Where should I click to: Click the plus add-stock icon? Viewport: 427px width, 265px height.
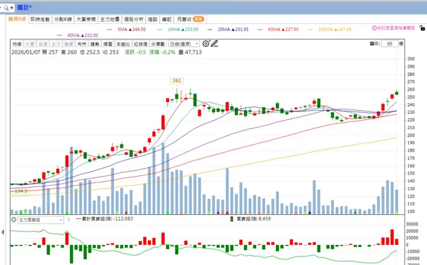tap(12, 8)
